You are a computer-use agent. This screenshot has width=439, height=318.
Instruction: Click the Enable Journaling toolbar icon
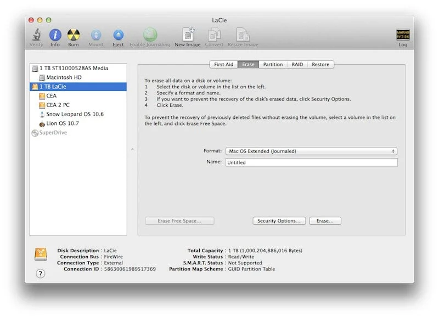coord(150,35)
